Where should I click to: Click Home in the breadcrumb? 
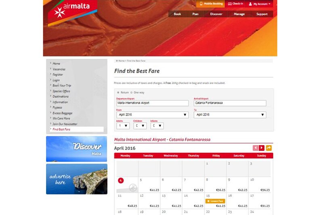point(122,61)
